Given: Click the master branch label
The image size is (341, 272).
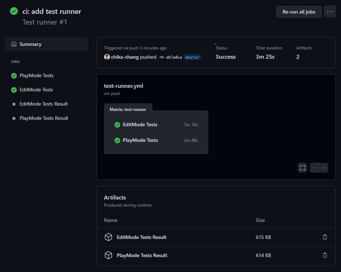Looking at the screenshot, I should 192,57.
